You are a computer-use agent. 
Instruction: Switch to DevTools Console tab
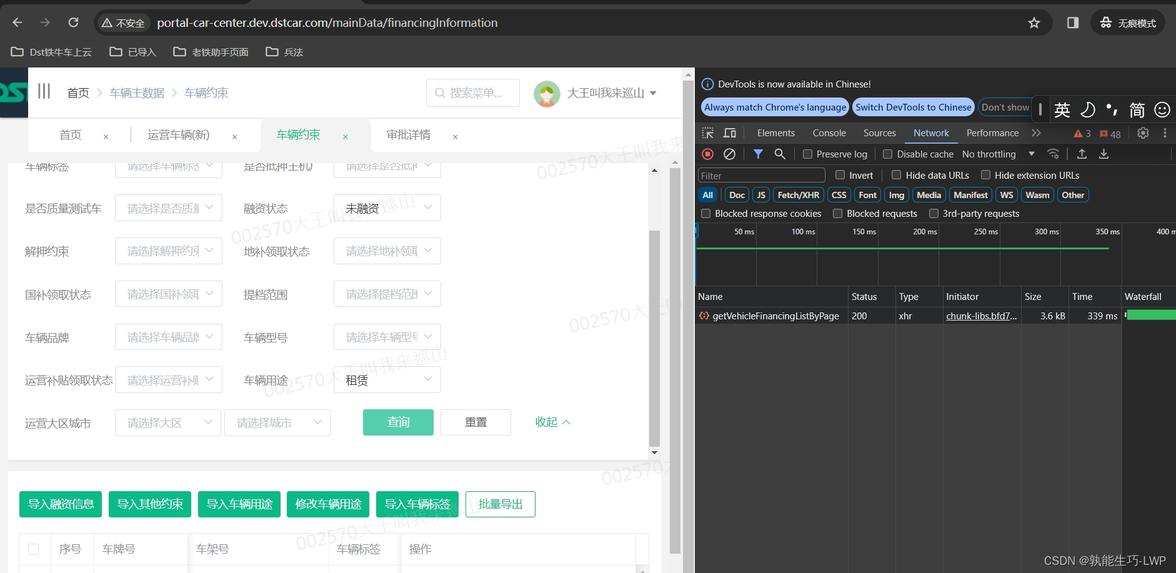coord(829,133)
